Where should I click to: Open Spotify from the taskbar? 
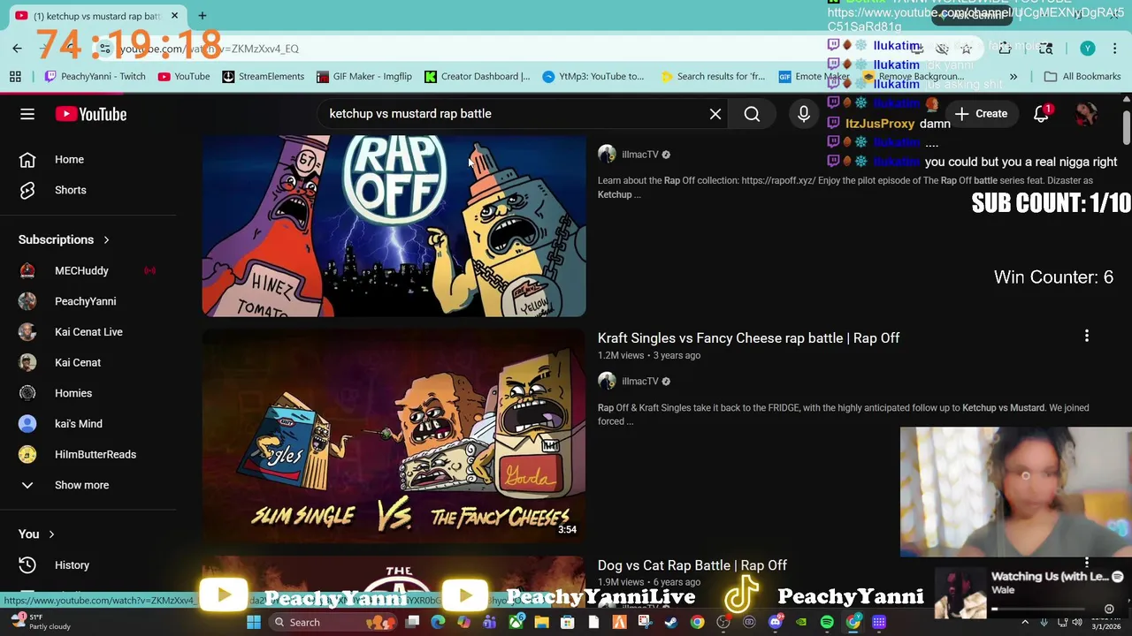[827, 623]
